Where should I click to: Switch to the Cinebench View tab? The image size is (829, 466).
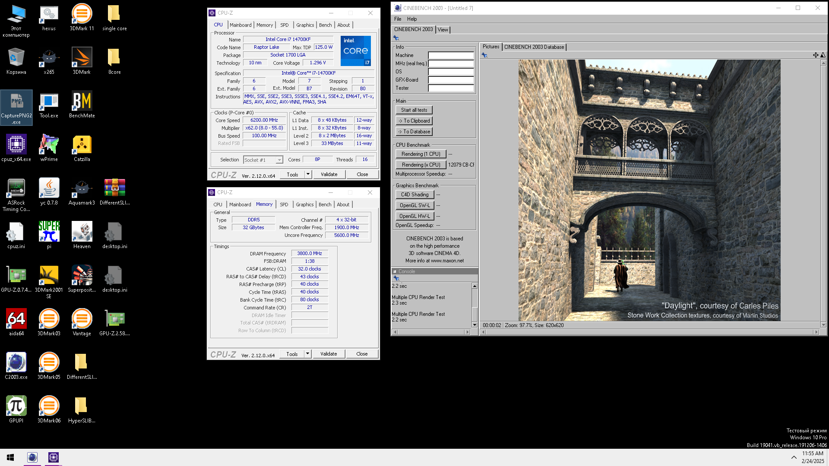point(443,30)
